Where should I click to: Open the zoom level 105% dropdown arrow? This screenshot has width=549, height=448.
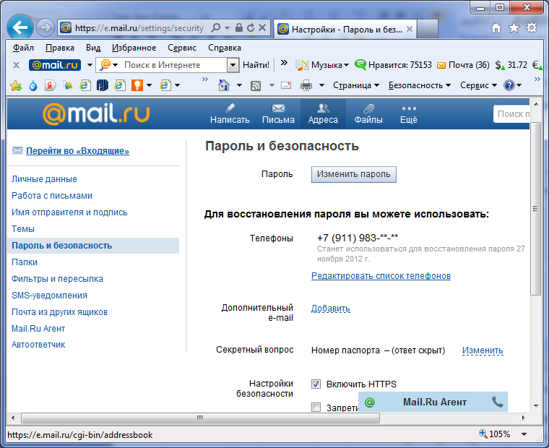tap(524, 434)
